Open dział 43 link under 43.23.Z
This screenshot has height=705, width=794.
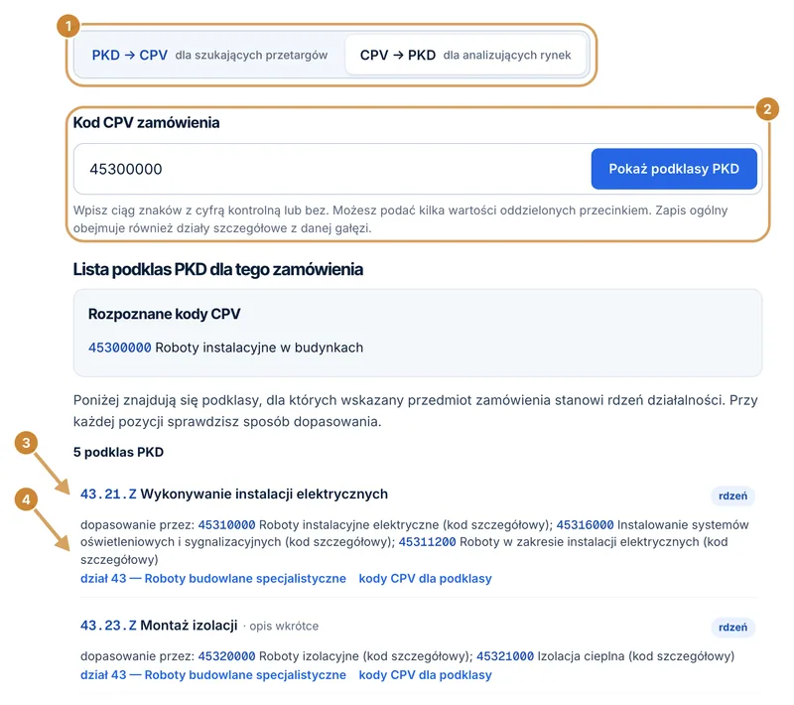pyautogui.click(x=213, y=675)
